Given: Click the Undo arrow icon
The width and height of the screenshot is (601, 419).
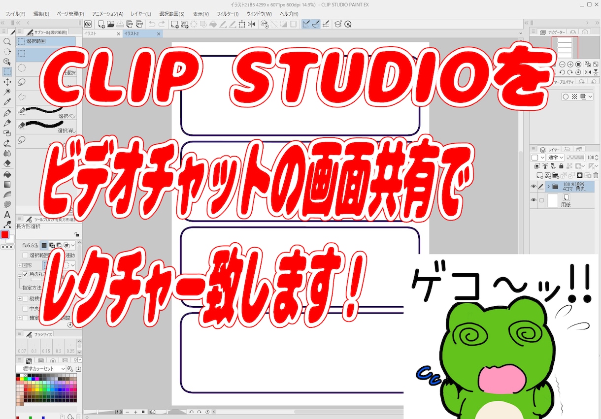Looking at the screenshot, I should (x=152, y=24).
